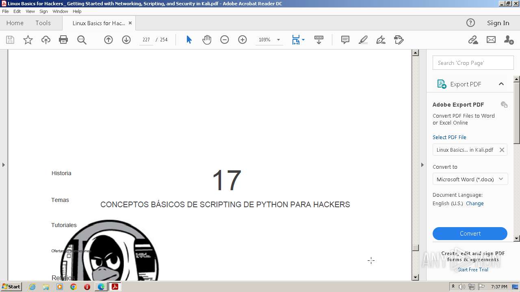Go to the next page using the down arrow
The width and height of the screenshot is (520, 292).
(126, 40)
